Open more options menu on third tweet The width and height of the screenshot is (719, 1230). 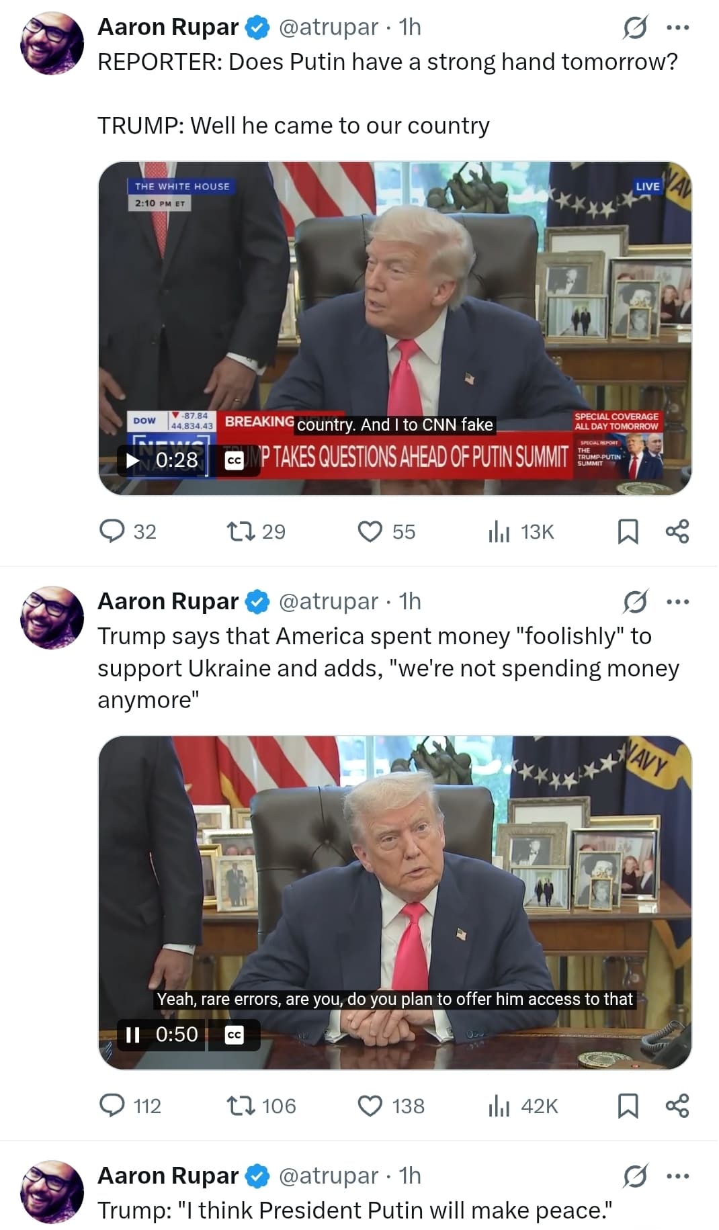coord(677,1176)
